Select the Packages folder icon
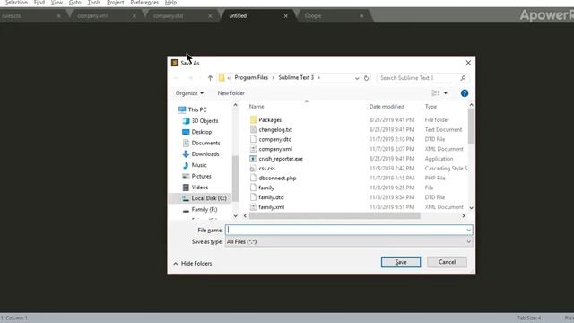This screenshot has width=574, height=323. tap(253, 119)
